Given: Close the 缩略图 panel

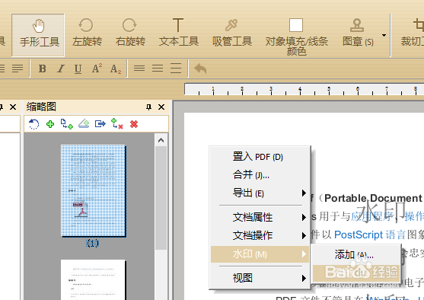Looking at the screenshot, I should click(x=161, y=107).
